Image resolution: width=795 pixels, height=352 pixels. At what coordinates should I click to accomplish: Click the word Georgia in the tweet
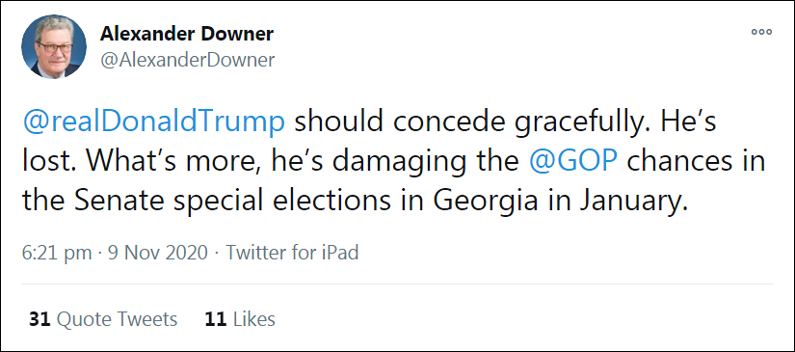(x=485, y=202)
